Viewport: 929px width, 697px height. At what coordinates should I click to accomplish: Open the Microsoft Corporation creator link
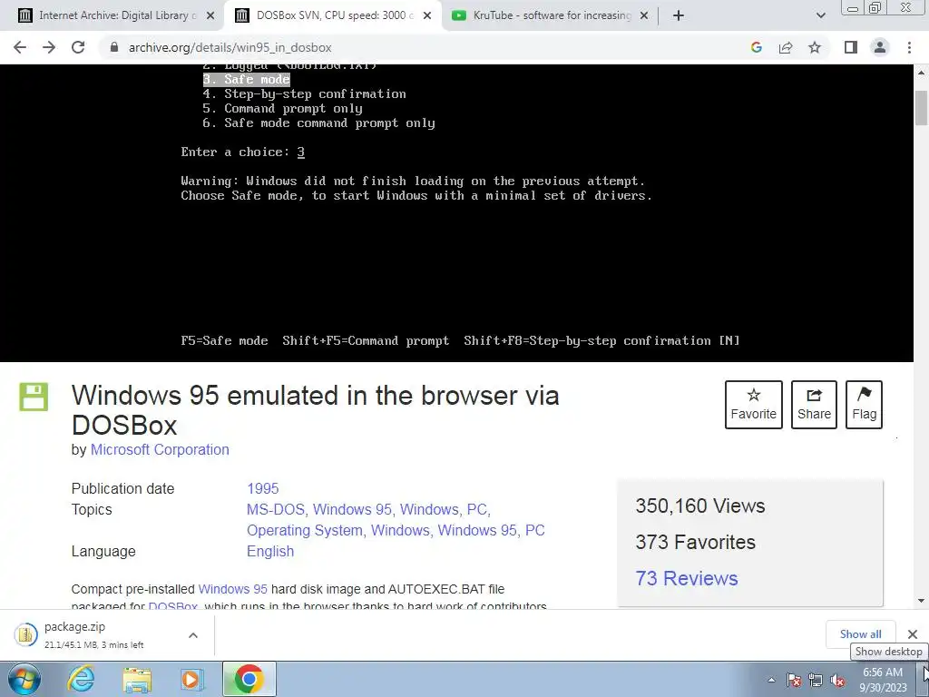coord(160,449)
